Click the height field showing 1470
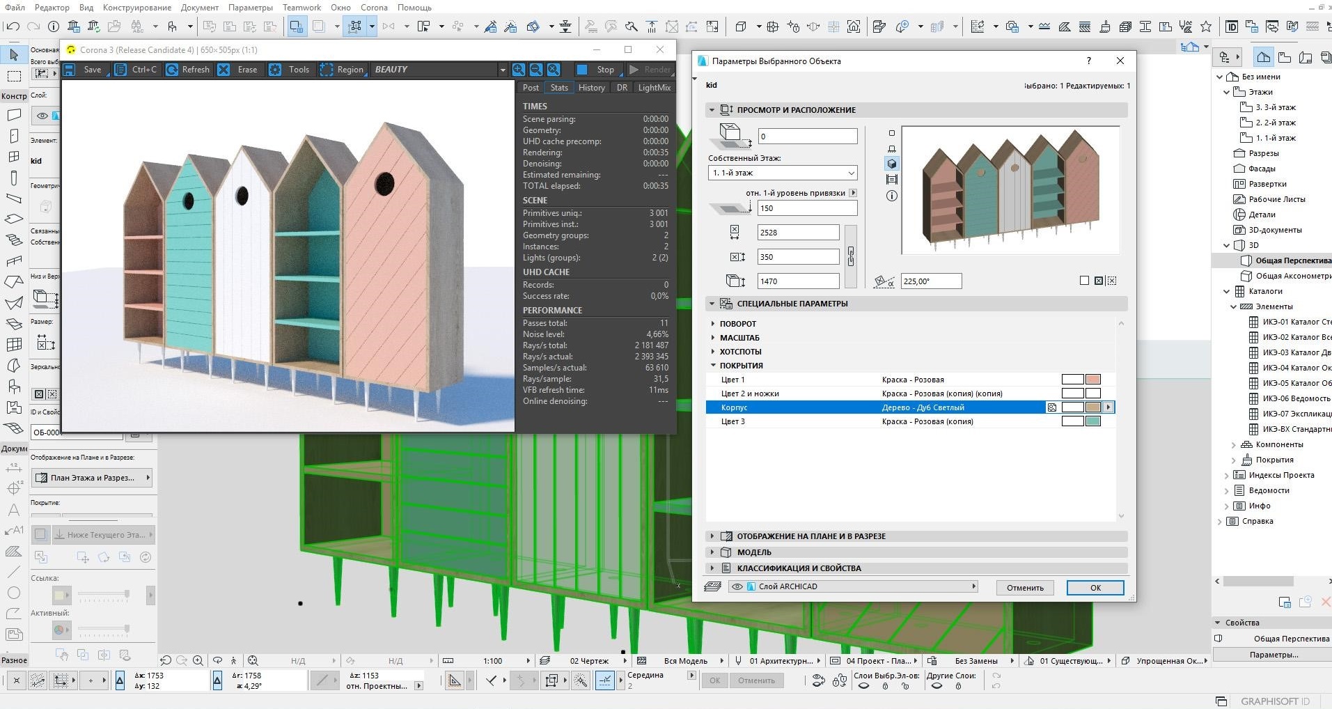Viewport: 1332px width, 709px height. coord(798,281)
